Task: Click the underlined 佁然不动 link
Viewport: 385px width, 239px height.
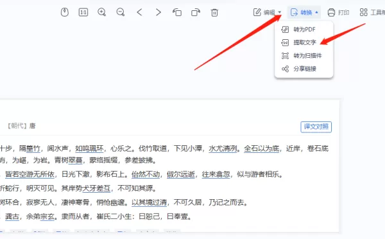Action: coord(146,174)
